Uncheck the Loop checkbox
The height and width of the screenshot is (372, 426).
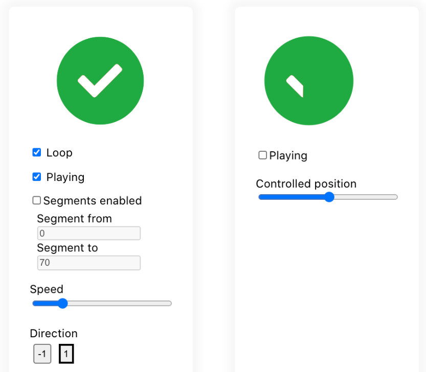pyautogui.click(x=37, y=152)
